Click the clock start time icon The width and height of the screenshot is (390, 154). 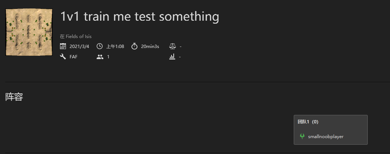(x=100, y=46)
